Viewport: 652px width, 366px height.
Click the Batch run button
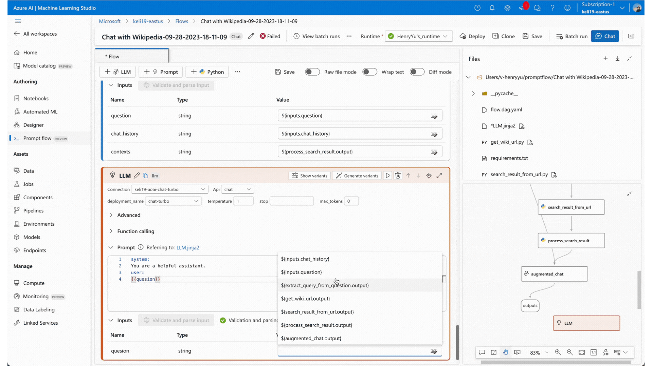(572, 36)
